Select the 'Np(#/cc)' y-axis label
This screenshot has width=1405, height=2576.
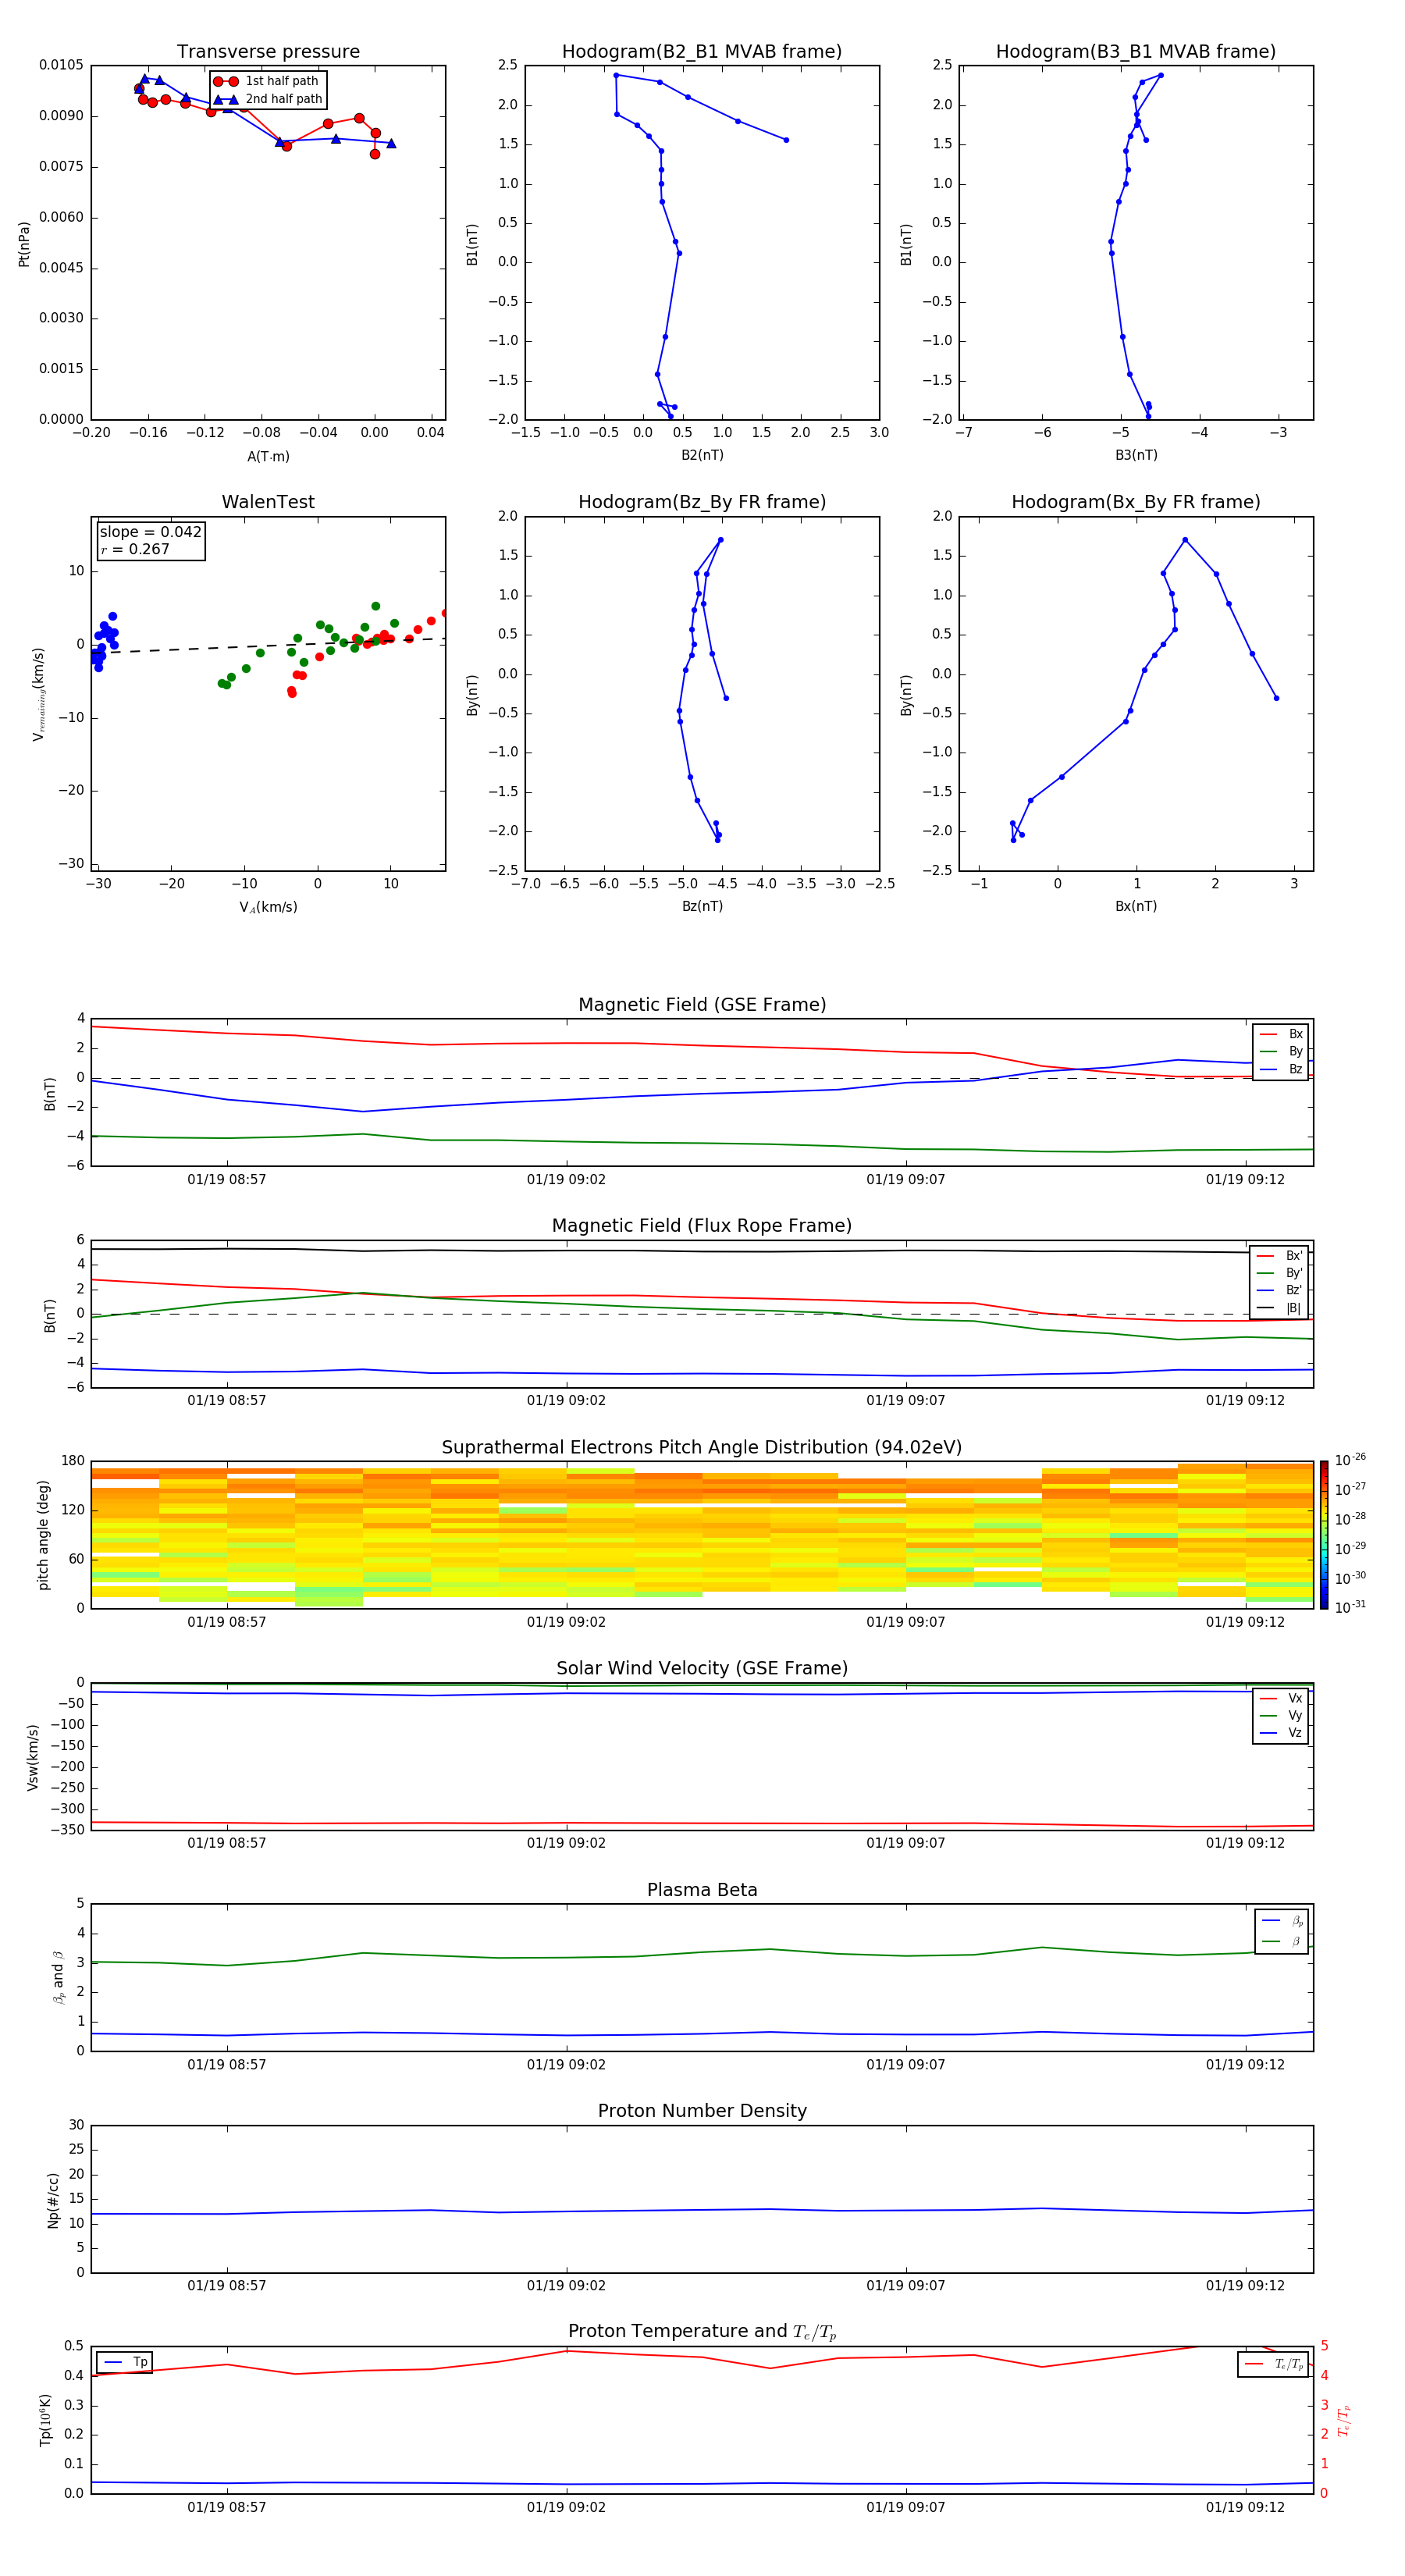point(53,2200)
